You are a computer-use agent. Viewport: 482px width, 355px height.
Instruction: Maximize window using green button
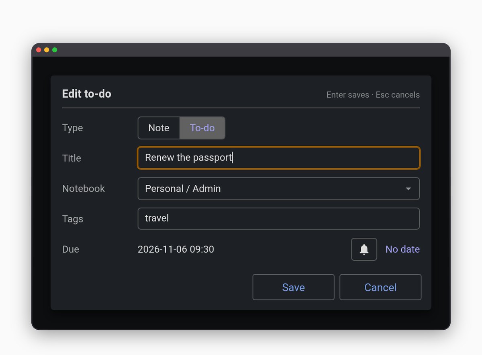(x=55, y=50)
